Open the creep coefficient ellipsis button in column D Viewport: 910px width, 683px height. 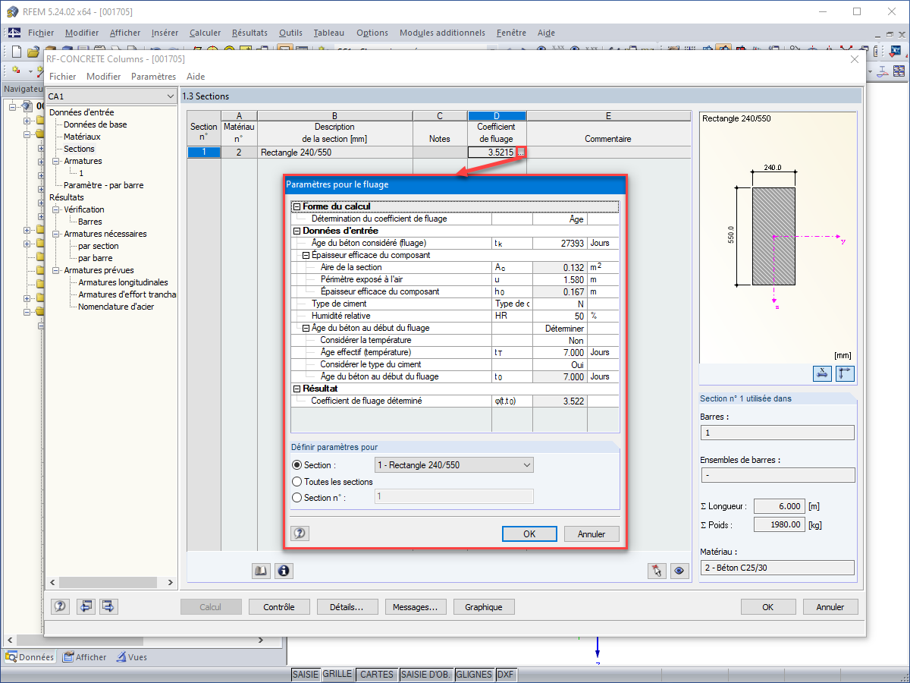coord(521,153)
